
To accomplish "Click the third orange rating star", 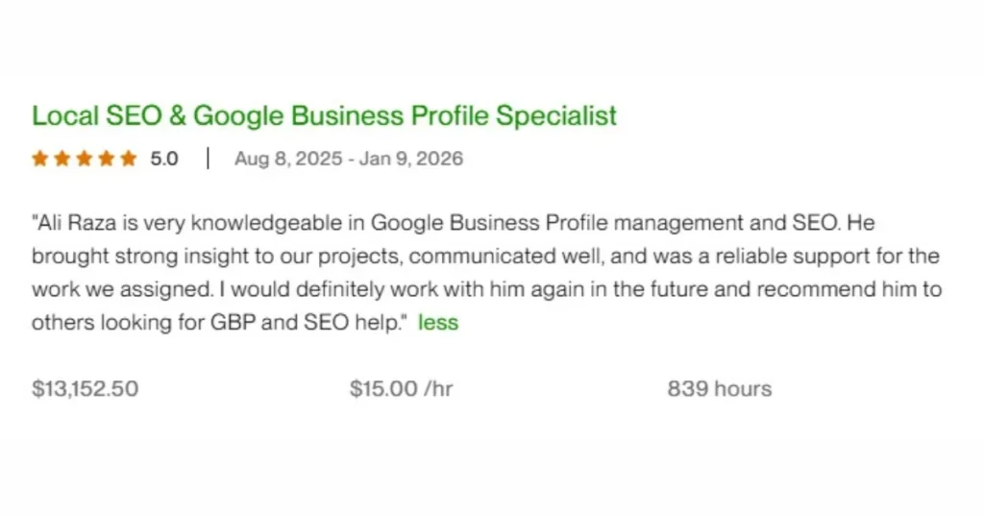I will pos(84,159).
